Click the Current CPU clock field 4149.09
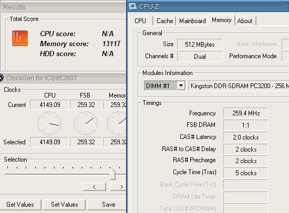This screenshot has height=213, width=289. (x=49, y=105)
